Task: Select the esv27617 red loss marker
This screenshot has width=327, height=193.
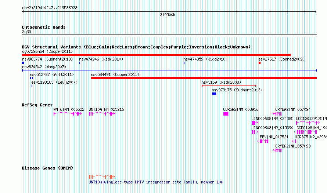Action: (x=260, y=63)
